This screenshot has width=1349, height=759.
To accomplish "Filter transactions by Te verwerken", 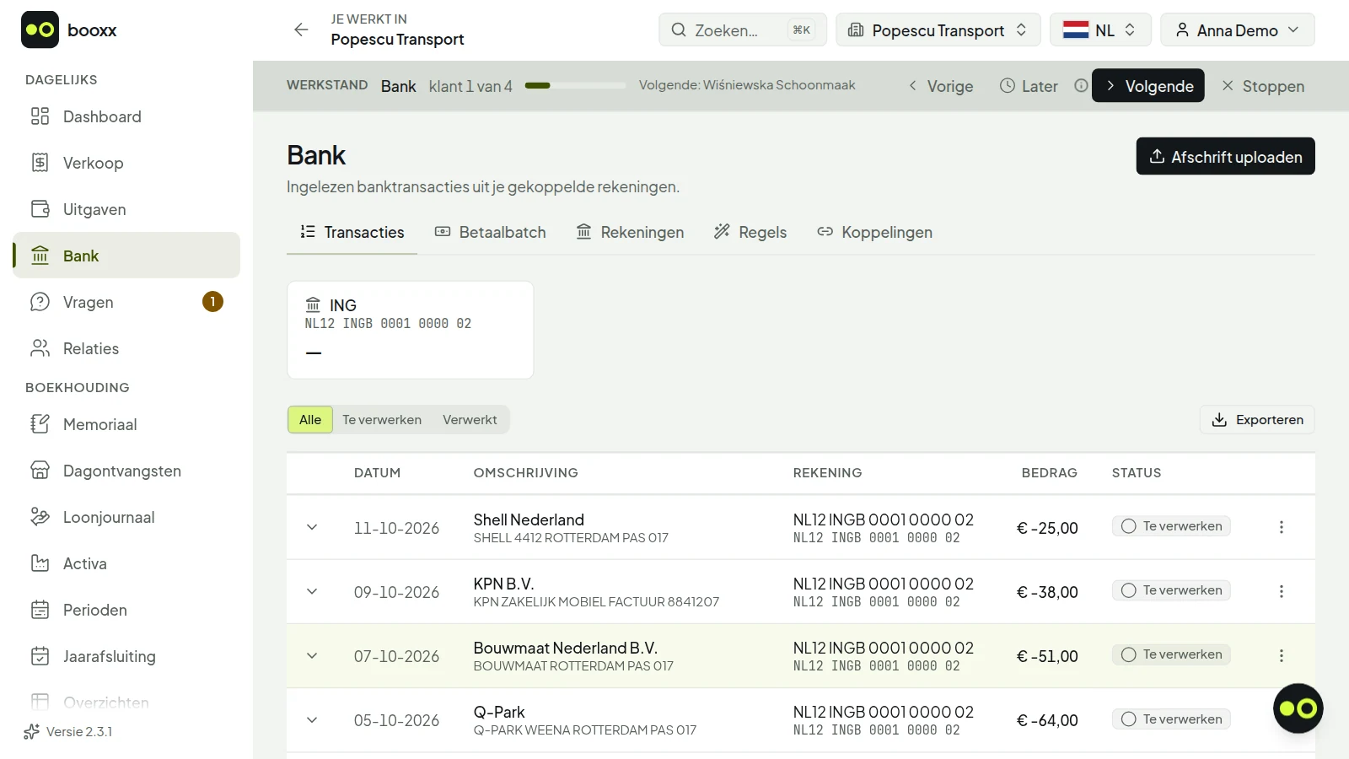I will (x=382, y=420).
